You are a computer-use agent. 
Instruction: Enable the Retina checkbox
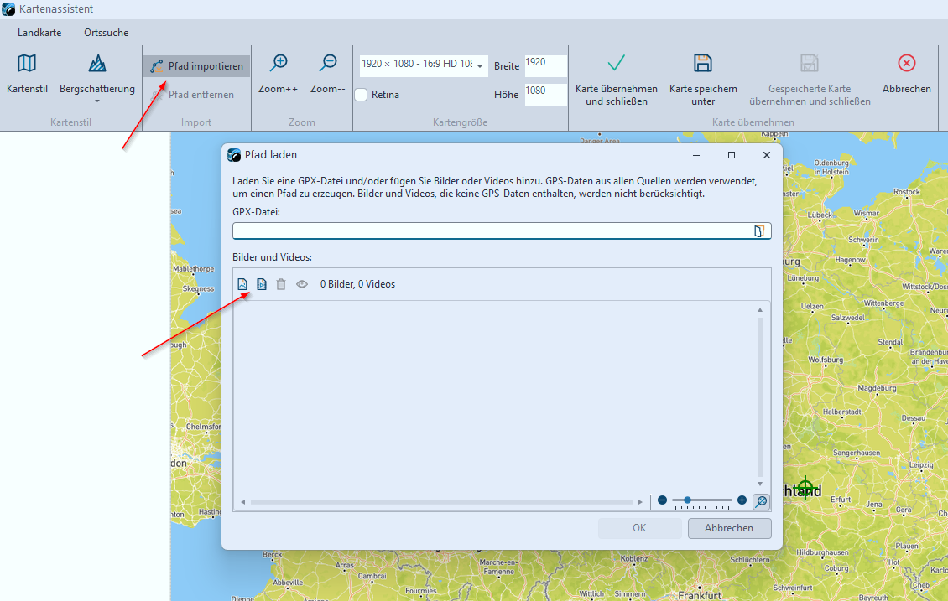[x=361, y=95]
